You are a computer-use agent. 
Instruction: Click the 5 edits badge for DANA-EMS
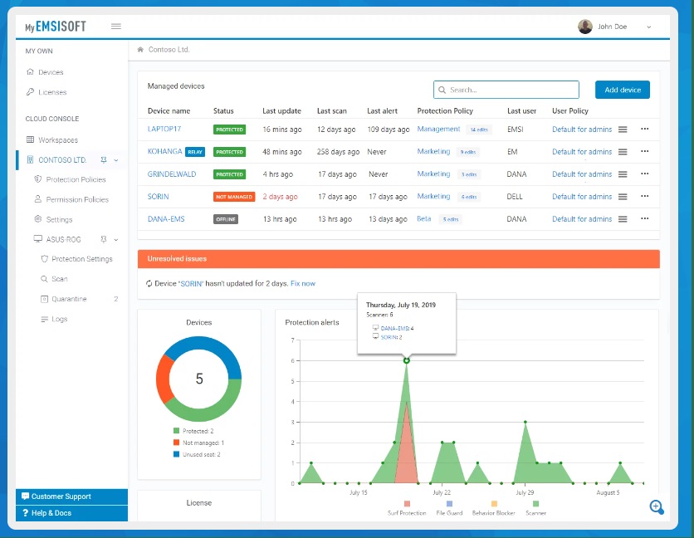[451, 219]
